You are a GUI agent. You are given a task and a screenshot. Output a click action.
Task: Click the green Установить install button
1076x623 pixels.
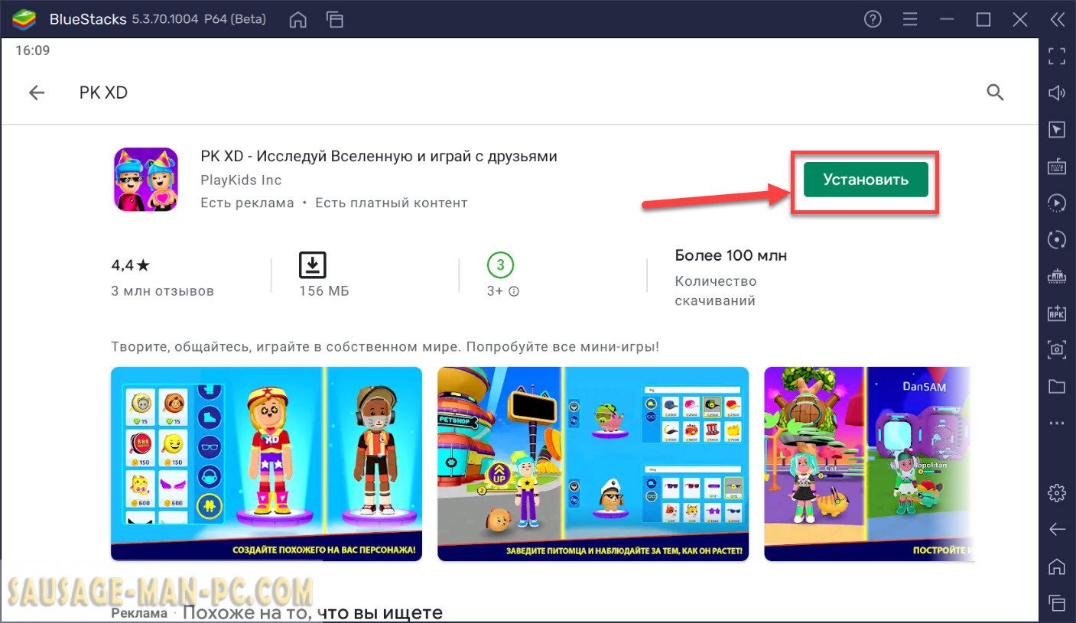pyautogui.click(x=865, y=180)
